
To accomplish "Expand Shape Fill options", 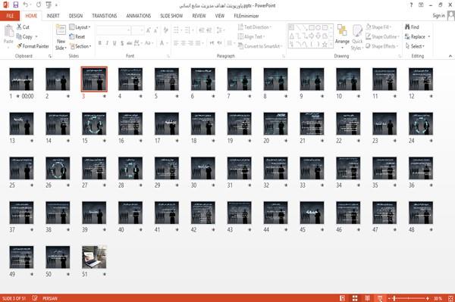I will point(378,27).
